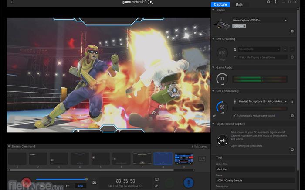The height and width of the screenshot is (190, 305).
Task: Open Elgato Sound Capture settings gear
Action: (292, 149)
